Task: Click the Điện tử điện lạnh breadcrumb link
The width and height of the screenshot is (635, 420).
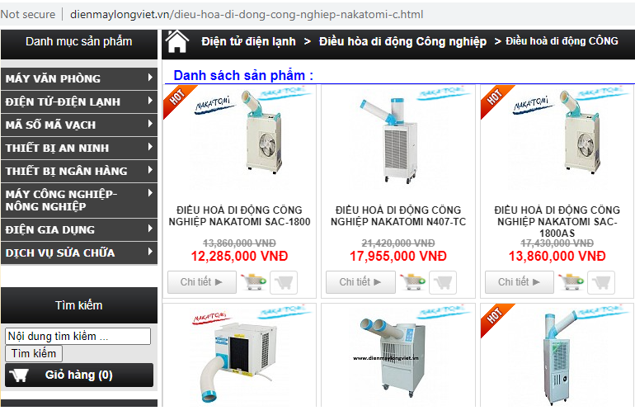Action: click(248, 42)
